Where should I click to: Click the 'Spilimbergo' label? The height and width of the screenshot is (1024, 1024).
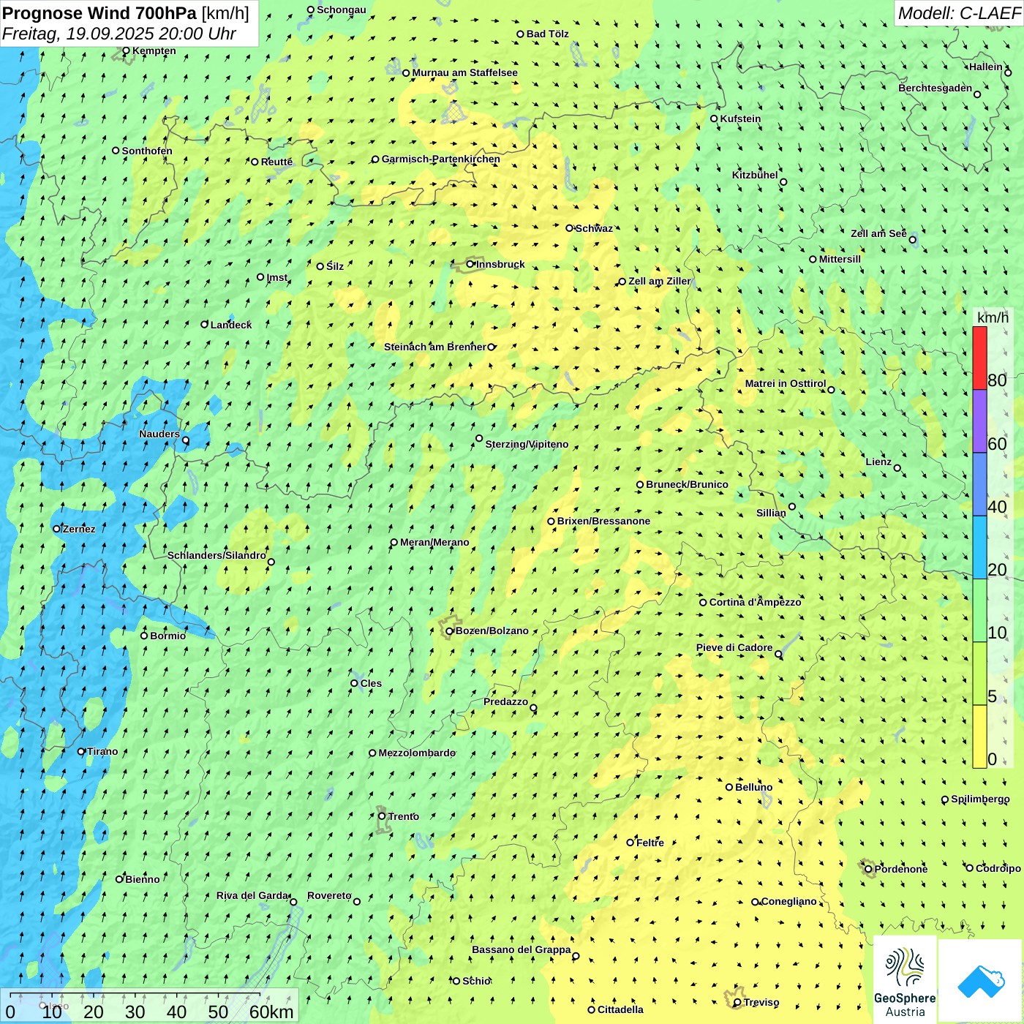click(980, 799)
